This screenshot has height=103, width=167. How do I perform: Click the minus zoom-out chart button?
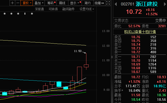18,3
